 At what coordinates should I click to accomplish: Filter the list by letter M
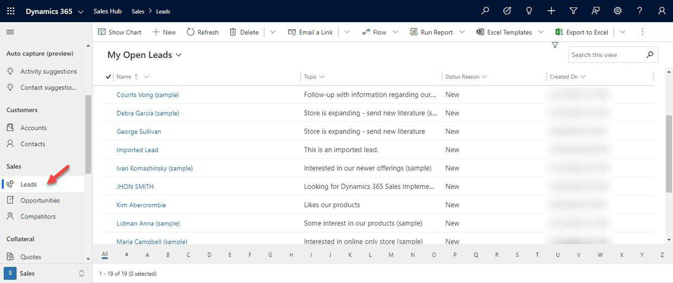(392, 255)
